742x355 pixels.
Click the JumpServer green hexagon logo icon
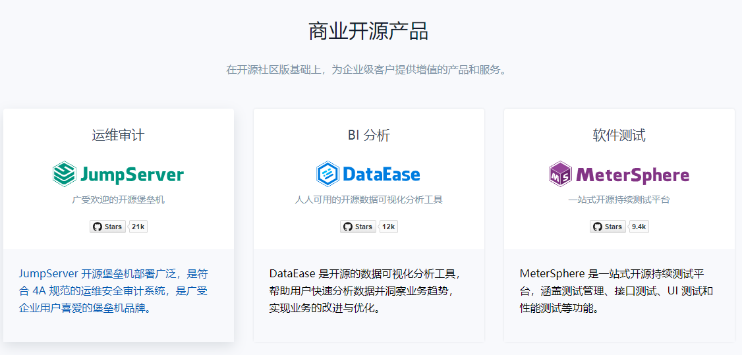point(65,174)
